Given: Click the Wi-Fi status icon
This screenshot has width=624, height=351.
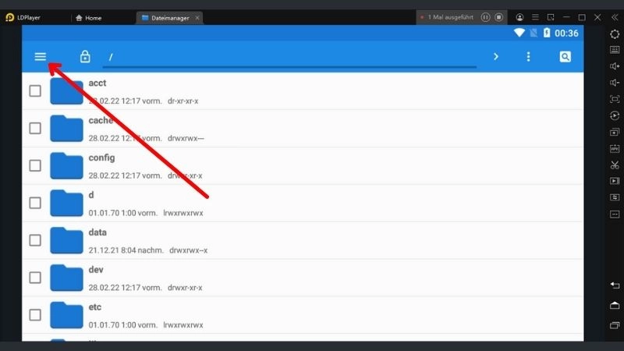Looking at the screenshot, I should click(519, 33).
